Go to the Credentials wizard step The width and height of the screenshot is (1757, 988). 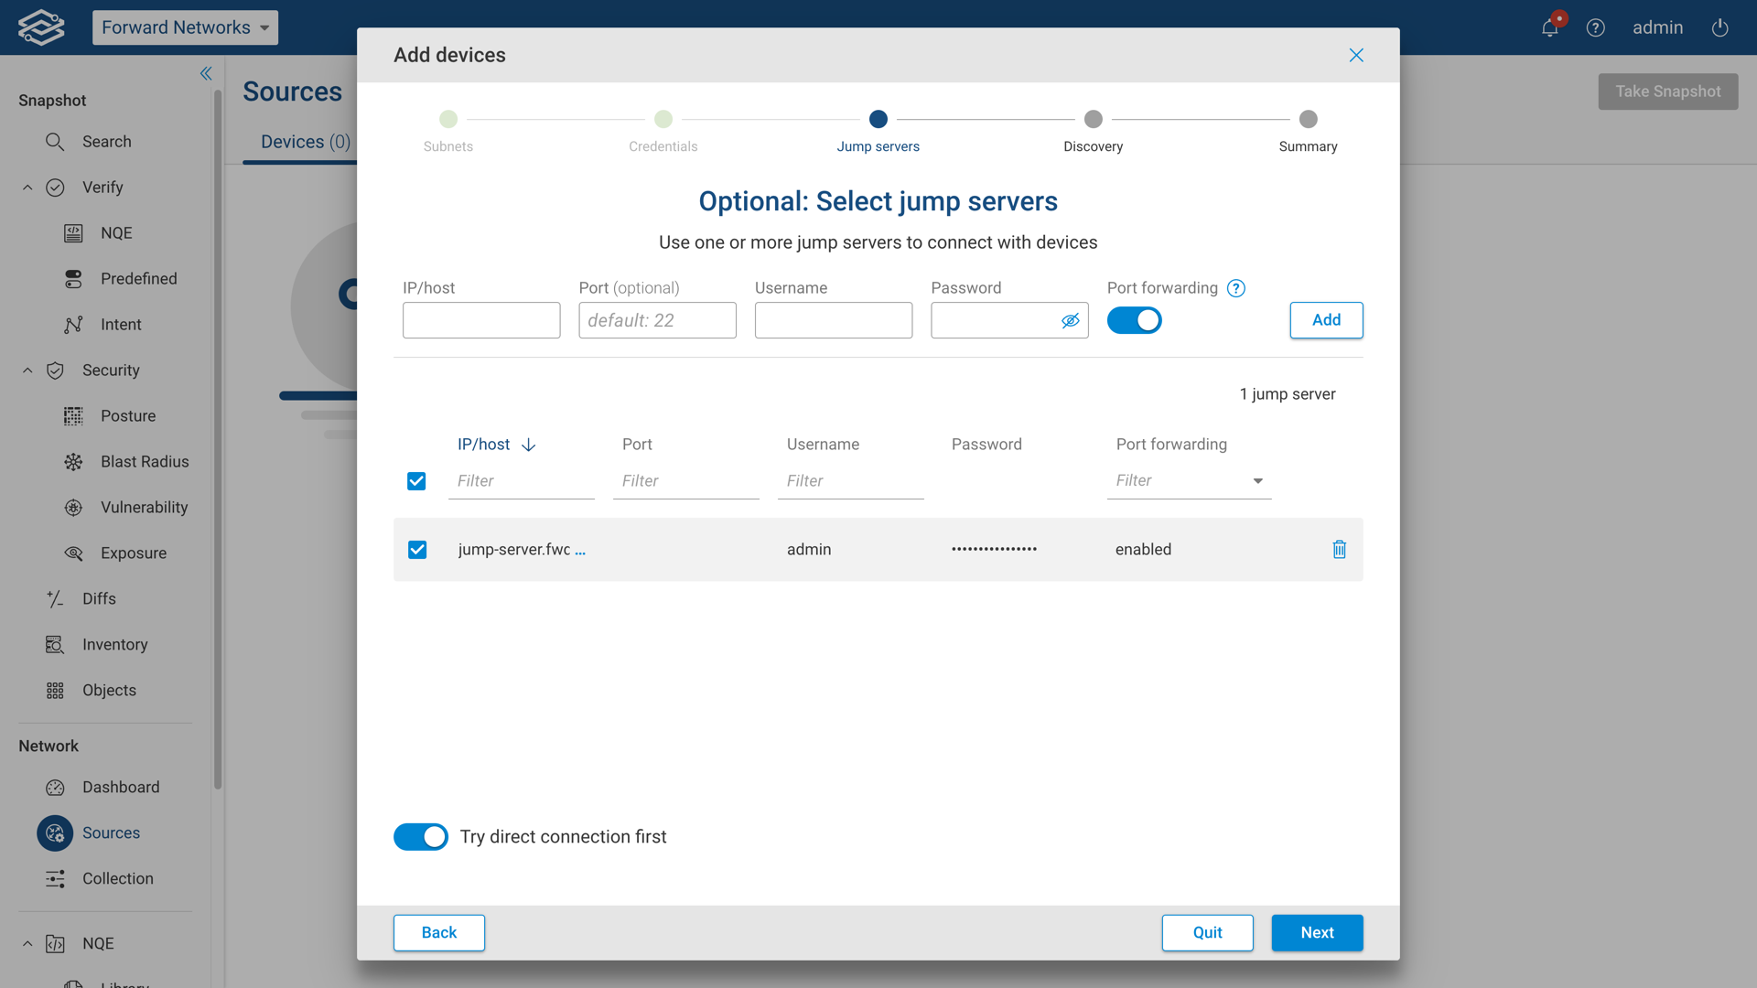(x=663, y=120)
